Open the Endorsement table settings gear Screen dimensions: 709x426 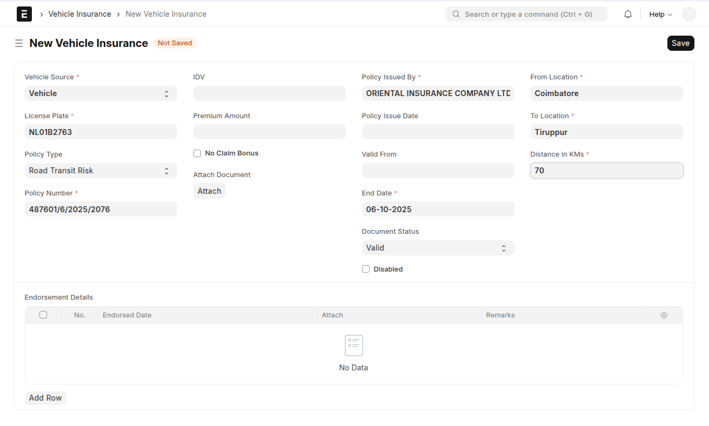coord(664,315)
